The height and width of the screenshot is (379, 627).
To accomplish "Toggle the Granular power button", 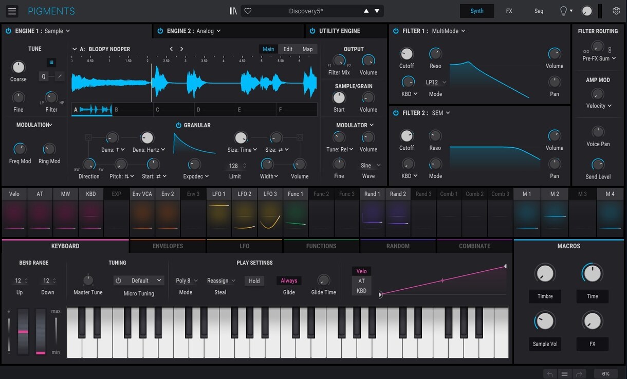I will [x=179, y=125].
